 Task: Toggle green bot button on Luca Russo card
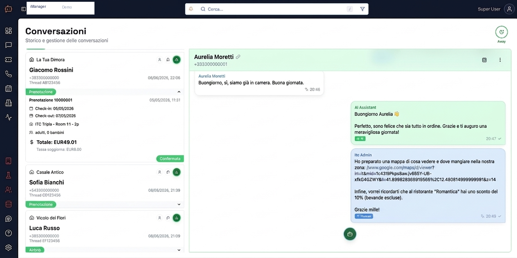[176, 218]
